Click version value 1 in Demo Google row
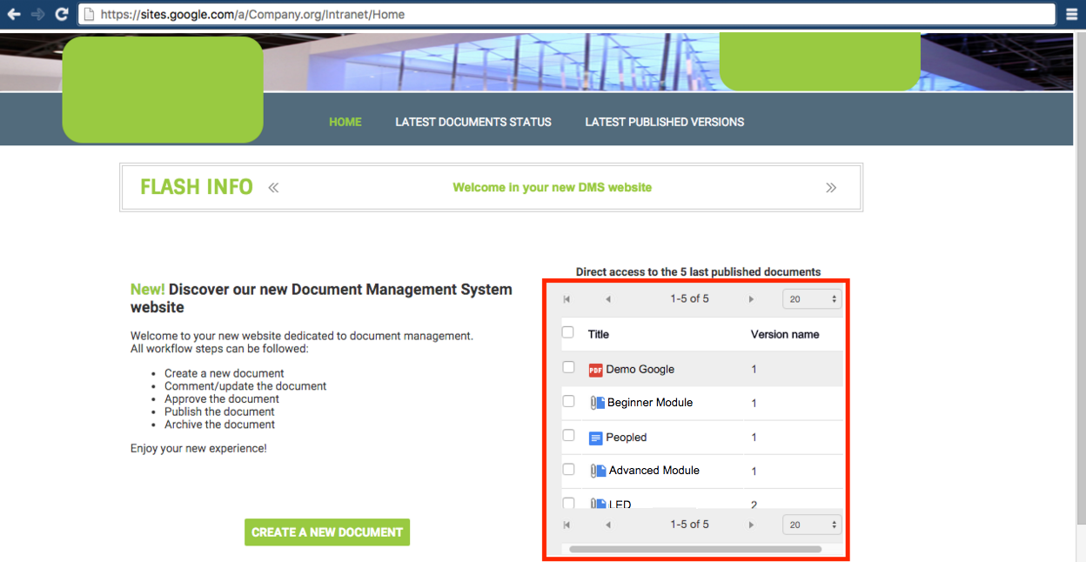 coord(754,370)
